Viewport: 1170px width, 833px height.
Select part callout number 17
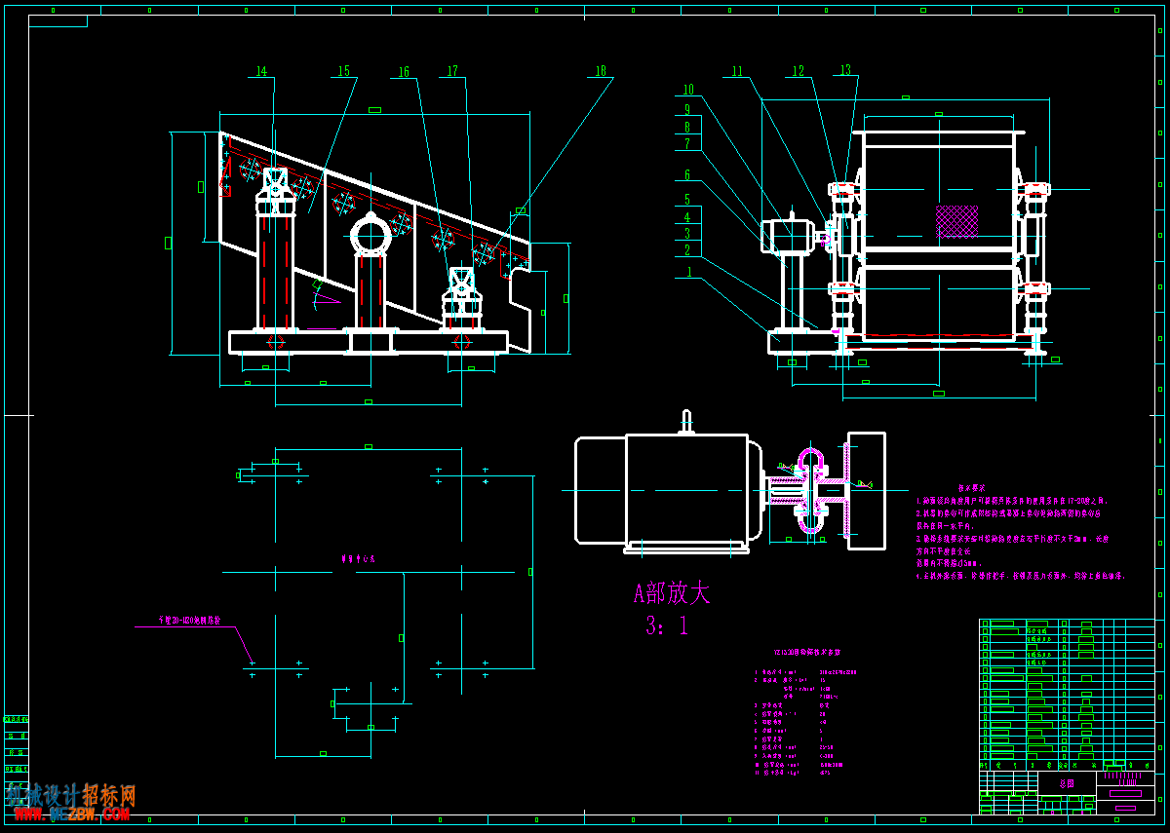[x=452, y=72]
